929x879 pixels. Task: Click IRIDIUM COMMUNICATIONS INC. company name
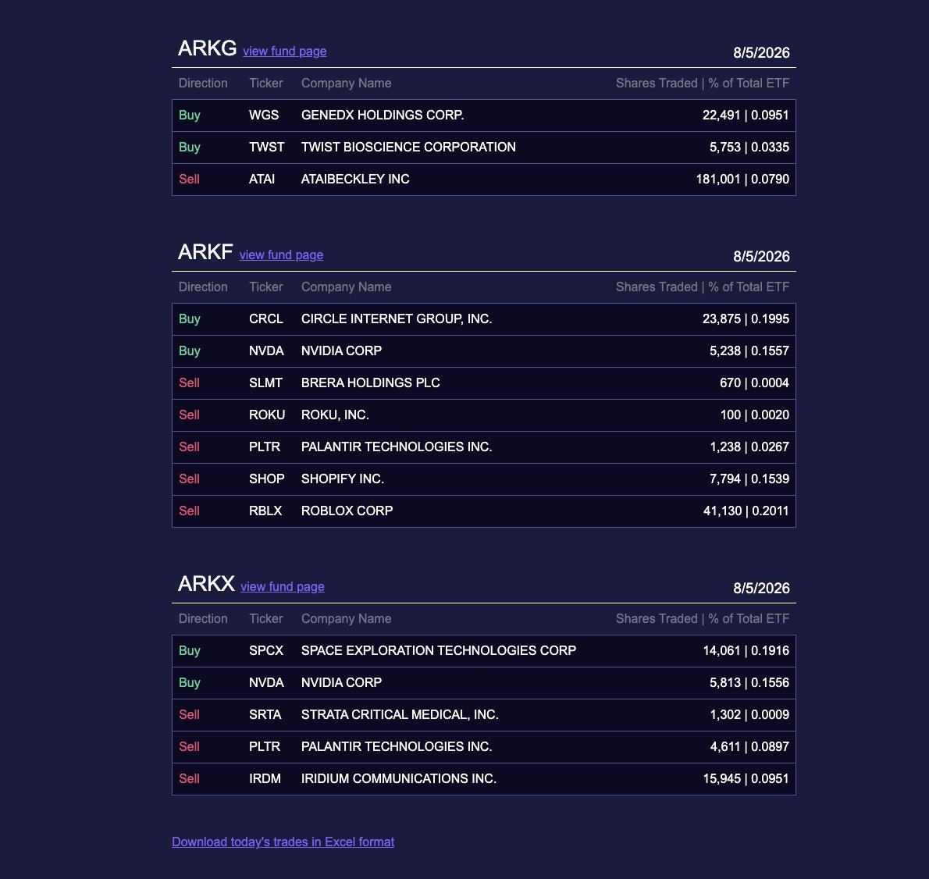399,778
